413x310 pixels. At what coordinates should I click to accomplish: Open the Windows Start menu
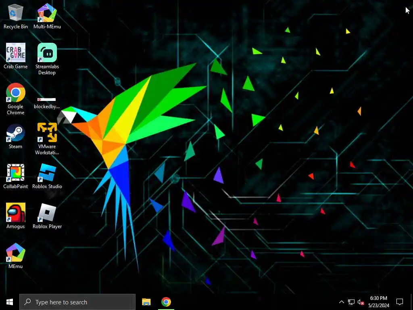pyautogui.click(x=10, y=302)
